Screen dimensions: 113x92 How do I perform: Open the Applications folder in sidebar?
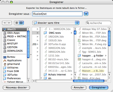tap(14, 60)
